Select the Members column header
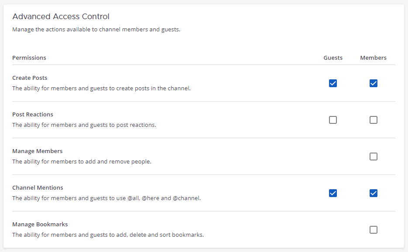 point(374,58)
